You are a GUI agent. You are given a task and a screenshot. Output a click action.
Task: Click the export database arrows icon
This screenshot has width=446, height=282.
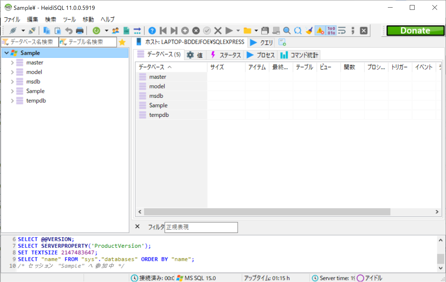click(x=137, y=30)
